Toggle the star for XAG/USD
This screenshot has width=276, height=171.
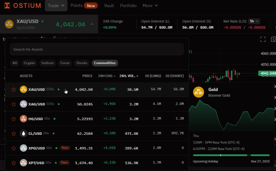[x=14, y=104]
